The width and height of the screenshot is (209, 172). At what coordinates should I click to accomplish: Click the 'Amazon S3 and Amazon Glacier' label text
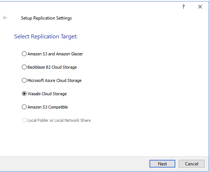[55, 54]
